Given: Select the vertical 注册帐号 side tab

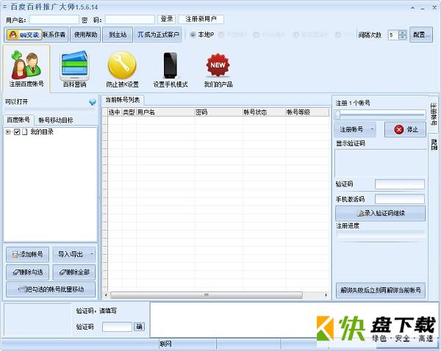Looking at the screenshot, I should 434,115.
